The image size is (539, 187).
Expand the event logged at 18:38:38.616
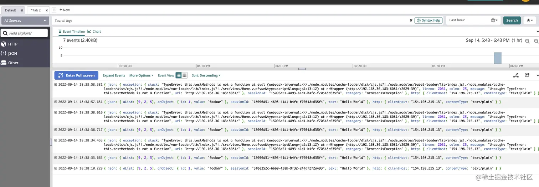pos(56,112)
